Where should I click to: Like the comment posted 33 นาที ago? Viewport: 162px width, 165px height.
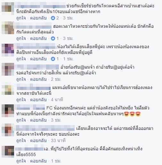pos(21,140)
